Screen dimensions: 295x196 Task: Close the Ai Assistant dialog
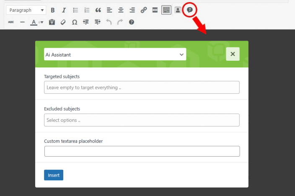pos(233,54)
